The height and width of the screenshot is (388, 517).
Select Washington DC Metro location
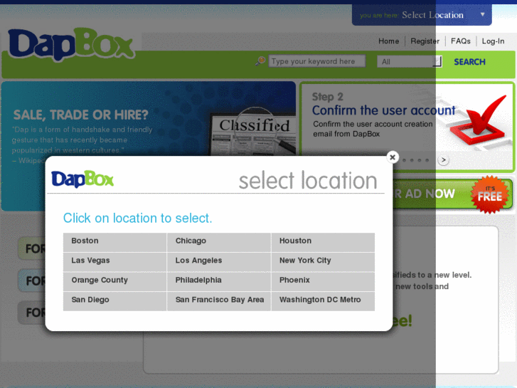coord(323,301)
